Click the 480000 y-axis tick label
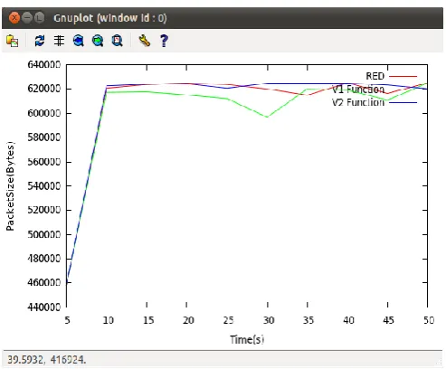446x369 pixels. [44, 259]
